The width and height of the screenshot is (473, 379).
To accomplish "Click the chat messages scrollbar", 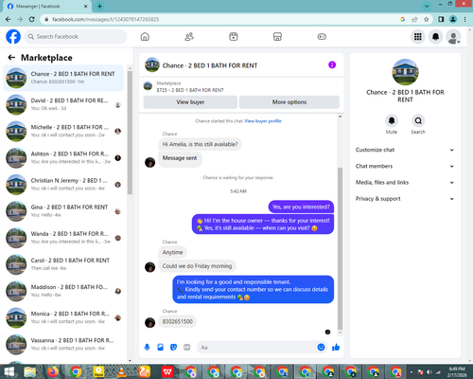I will click(340, 248).
